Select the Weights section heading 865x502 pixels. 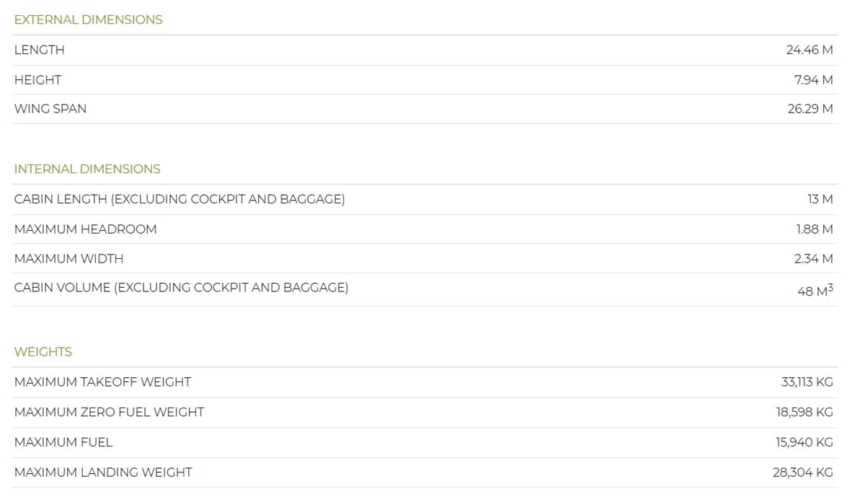(43, 352)
